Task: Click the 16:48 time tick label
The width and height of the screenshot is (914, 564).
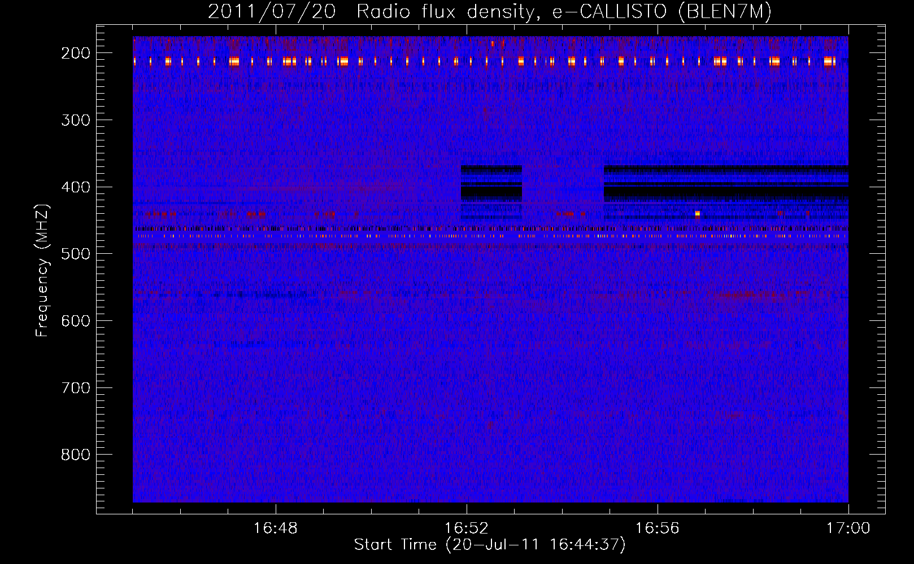Action: [276, 528]
